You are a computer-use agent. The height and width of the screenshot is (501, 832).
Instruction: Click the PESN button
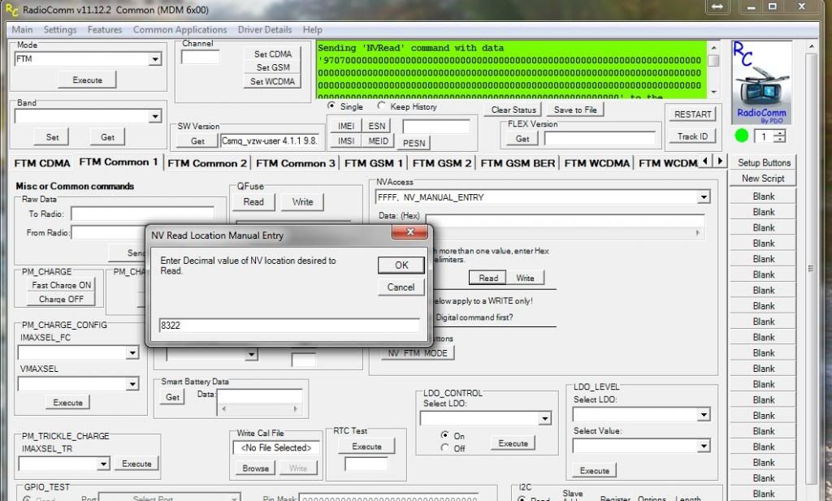(414, 143)
